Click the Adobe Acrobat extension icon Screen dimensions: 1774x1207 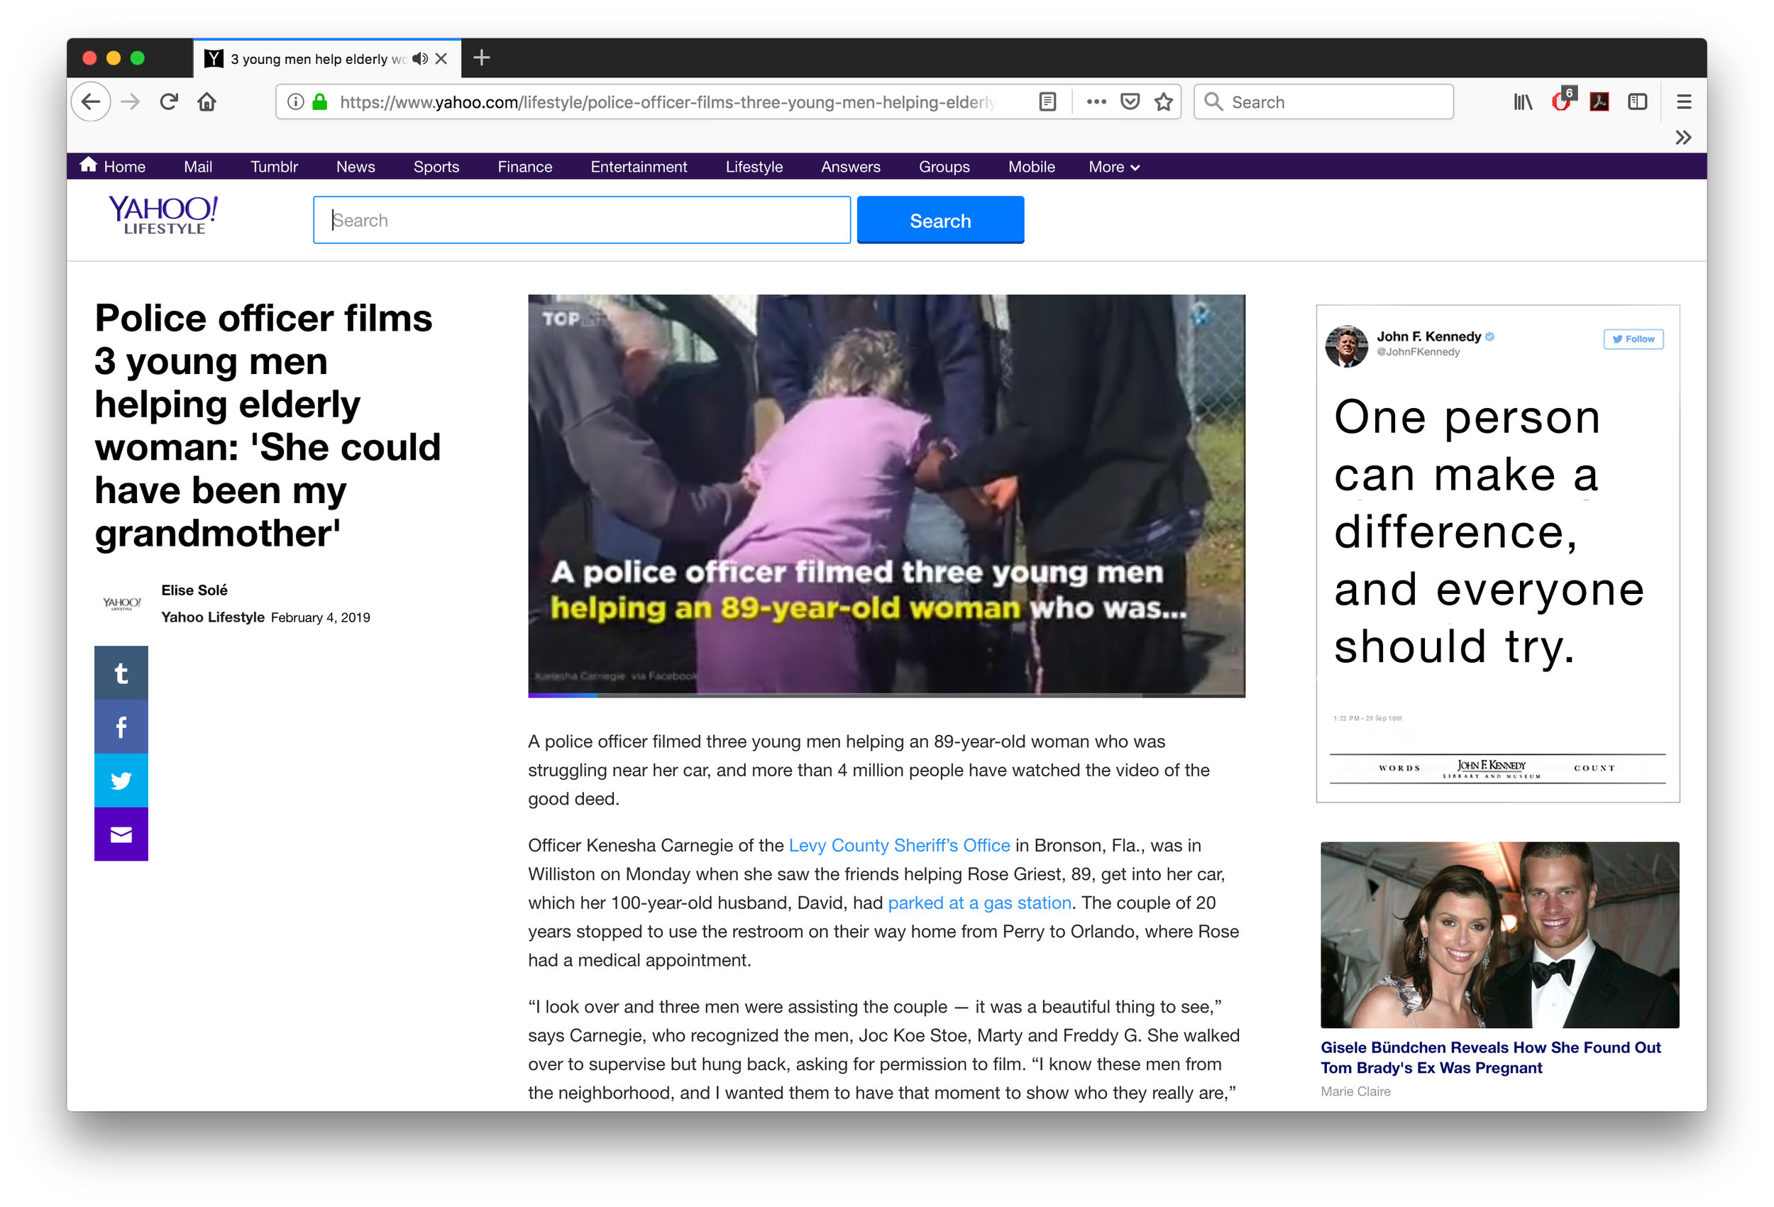(1599, 101)
